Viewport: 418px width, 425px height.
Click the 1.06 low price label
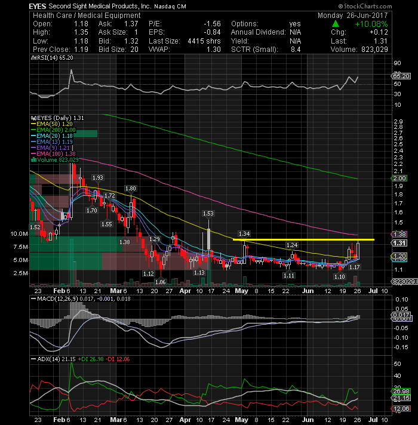tap(160, 282)
